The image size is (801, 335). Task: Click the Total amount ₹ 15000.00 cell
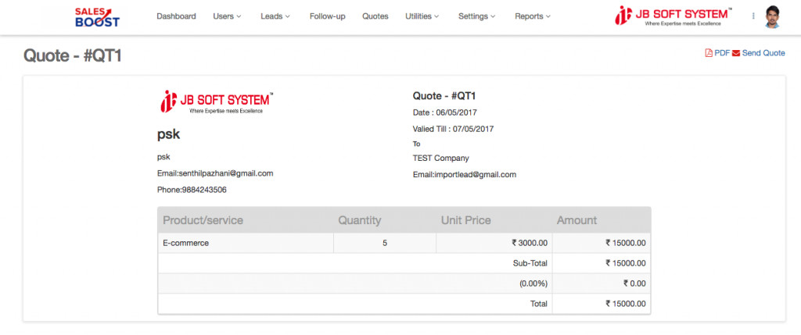625,304
